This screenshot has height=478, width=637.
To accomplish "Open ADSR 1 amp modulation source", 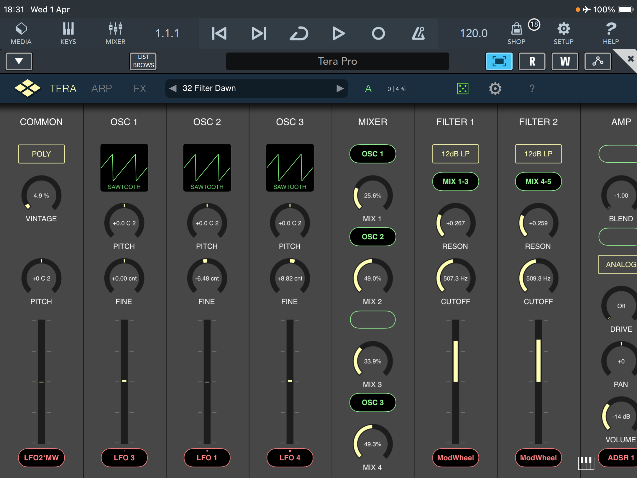I will [618, 458].
